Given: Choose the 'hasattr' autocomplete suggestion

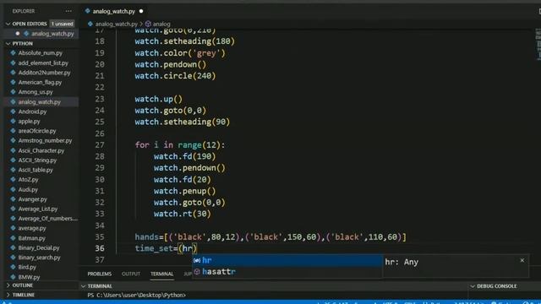Looking at the screenshot, I should pos(287,272).
